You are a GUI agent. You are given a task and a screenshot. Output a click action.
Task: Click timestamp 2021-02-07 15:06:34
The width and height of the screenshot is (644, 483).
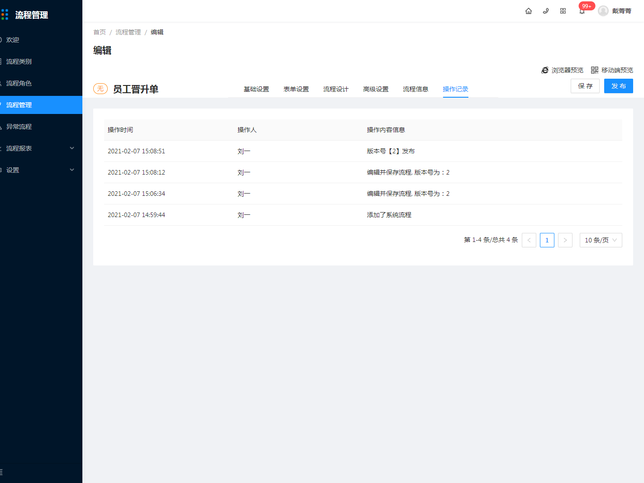[x=136, y=194]
